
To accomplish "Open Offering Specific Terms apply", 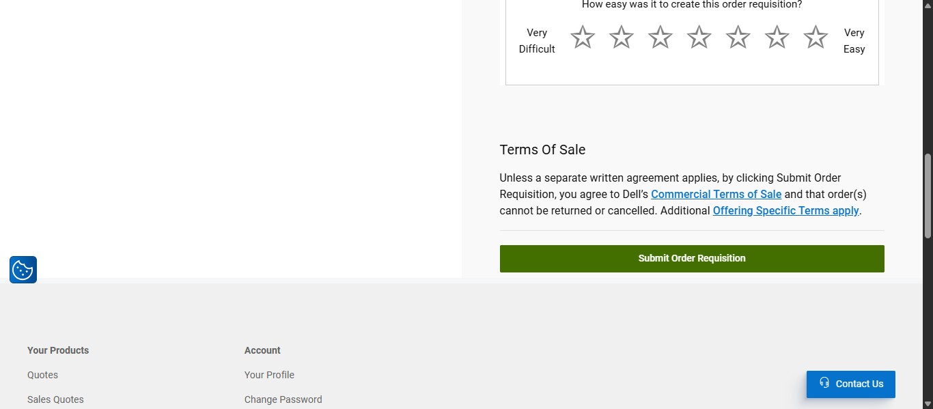I will (x=785, y=210).
